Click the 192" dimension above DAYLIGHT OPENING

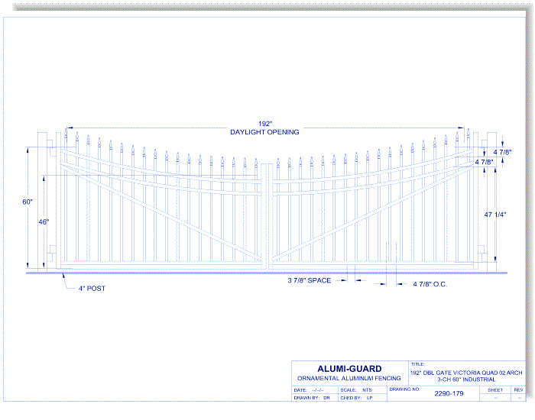click(x=264, y=124)
